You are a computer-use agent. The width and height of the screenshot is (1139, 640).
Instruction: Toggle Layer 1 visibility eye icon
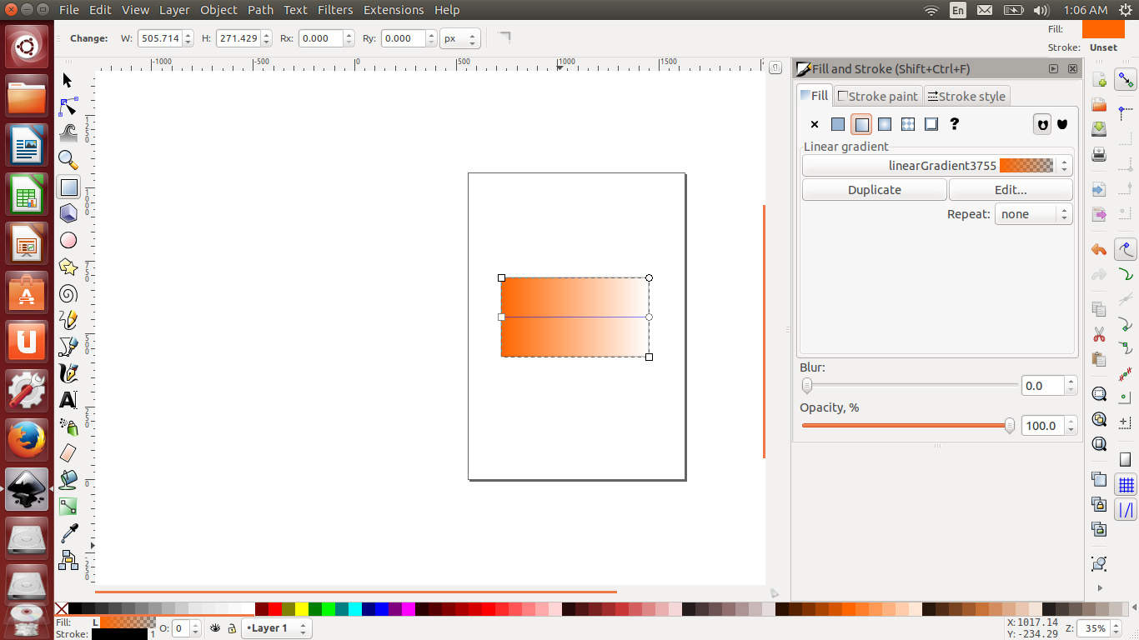click(215, 628)
